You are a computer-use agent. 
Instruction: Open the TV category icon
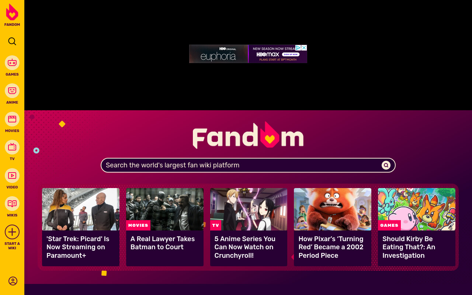click(x=12, y=147)
